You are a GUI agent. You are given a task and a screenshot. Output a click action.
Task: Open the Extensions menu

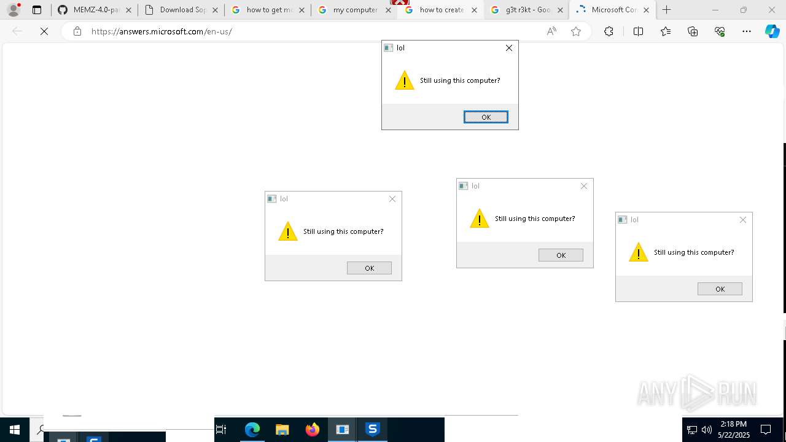[609, 31]
